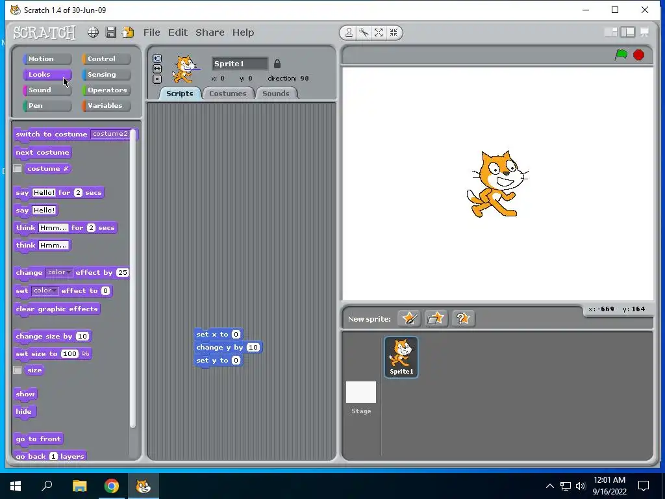
Task: Switch to the Costumes tab
Action: [x=228, y=94]
